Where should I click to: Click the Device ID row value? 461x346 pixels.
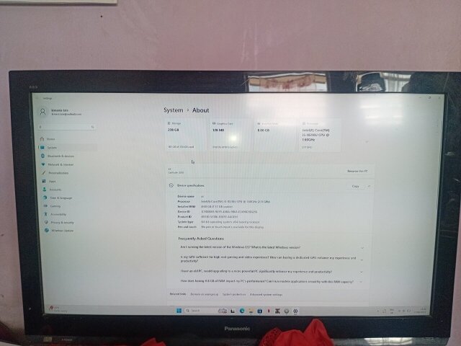229,211
